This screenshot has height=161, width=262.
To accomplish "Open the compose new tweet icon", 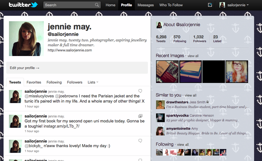I will [x=210, y=5].
